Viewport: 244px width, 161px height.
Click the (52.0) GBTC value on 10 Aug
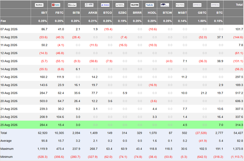click(203, 37)
